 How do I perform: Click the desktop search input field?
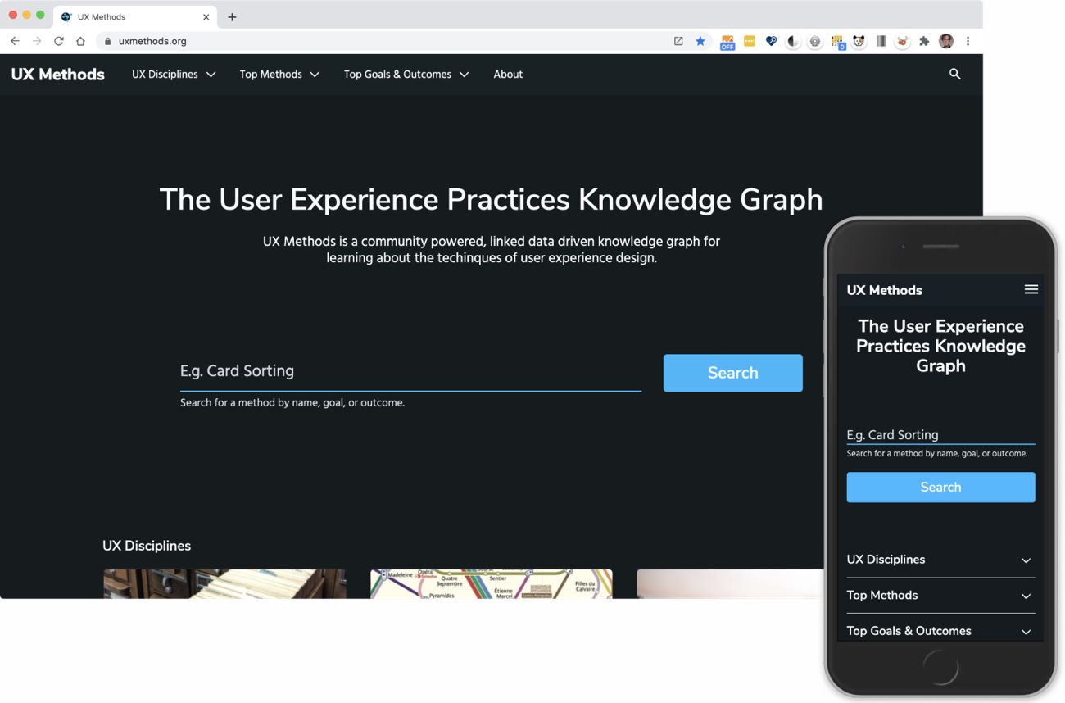(410, 371)
